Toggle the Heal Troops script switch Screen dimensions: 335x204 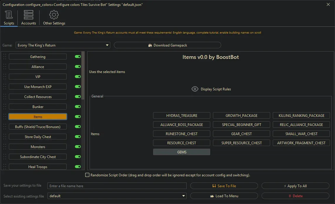78,167
